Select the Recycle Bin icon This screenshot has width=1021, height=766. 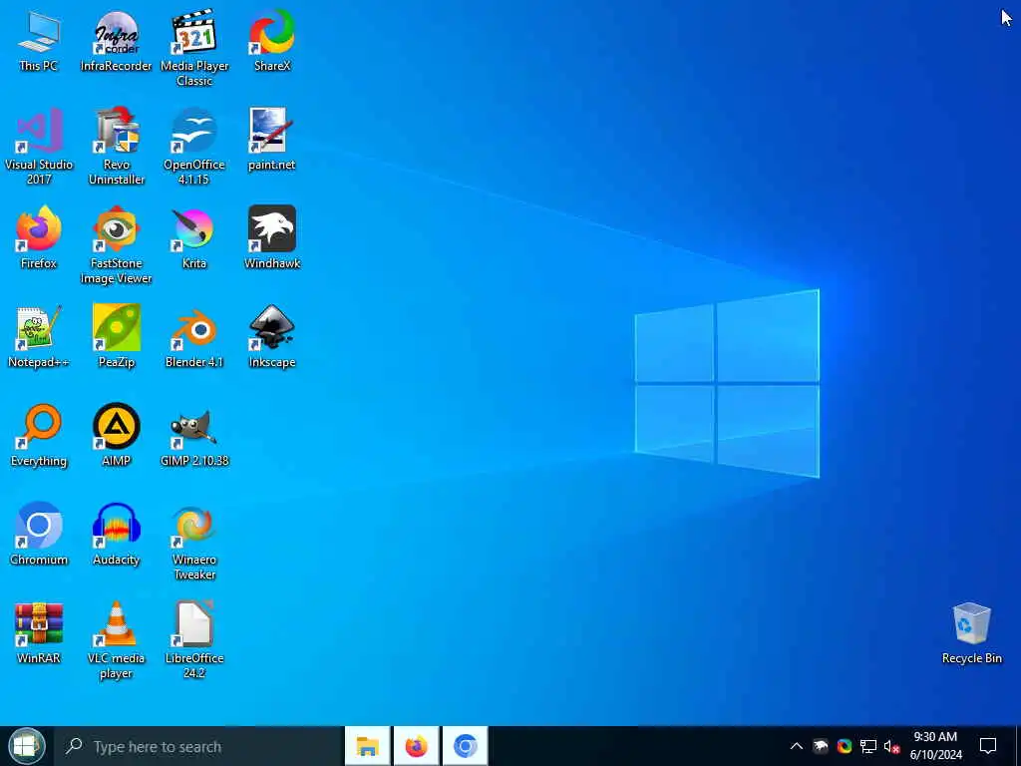971,633
